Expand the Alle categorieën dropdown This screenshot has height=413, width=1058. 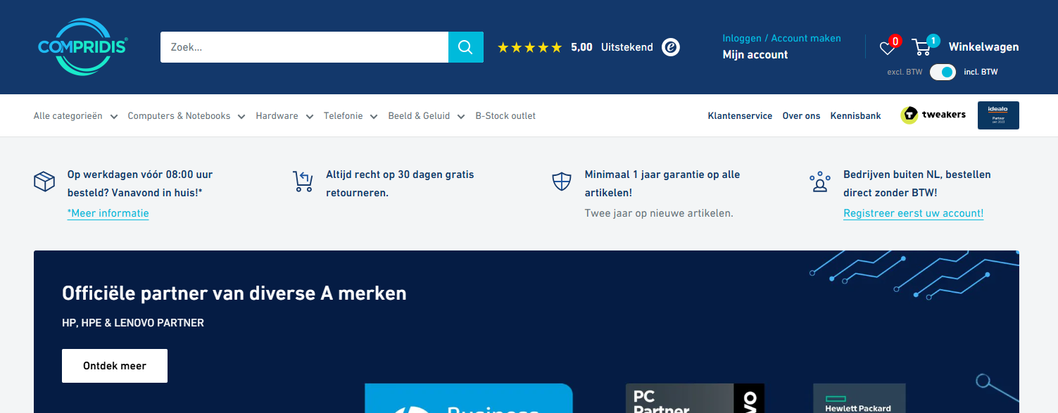69,115
